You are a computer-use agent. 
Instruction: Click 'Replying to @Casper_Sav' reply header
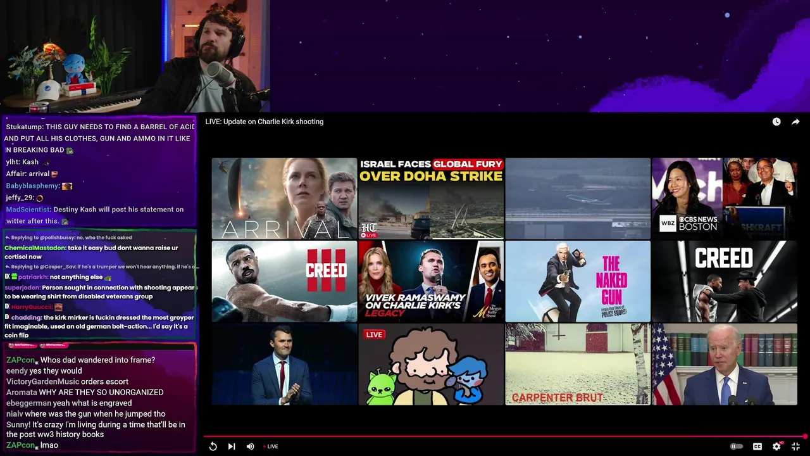[x=101, y=267]
